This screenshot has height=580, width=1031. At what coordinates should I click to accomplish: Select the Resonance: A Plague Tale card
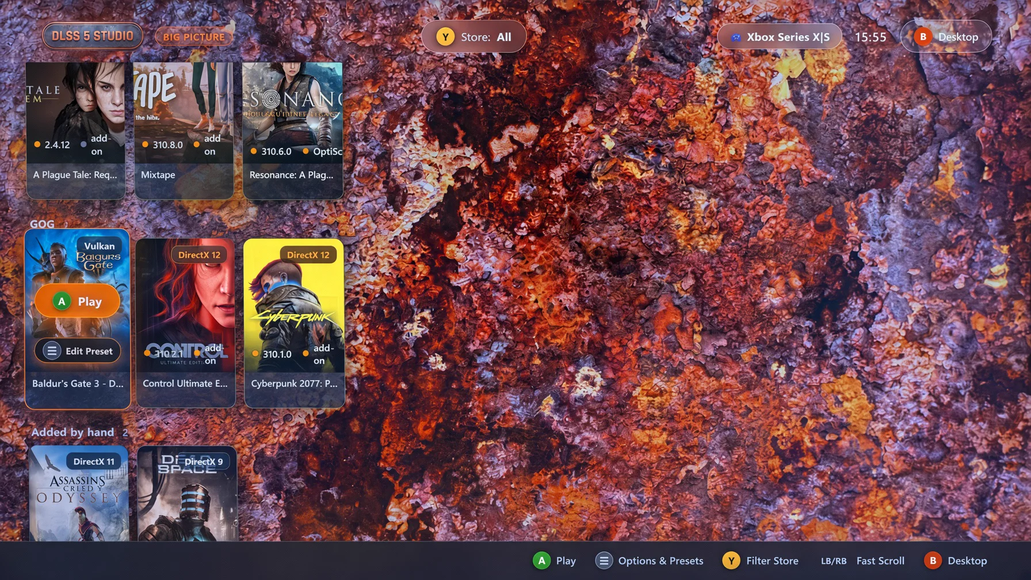(x=293, y=130)
